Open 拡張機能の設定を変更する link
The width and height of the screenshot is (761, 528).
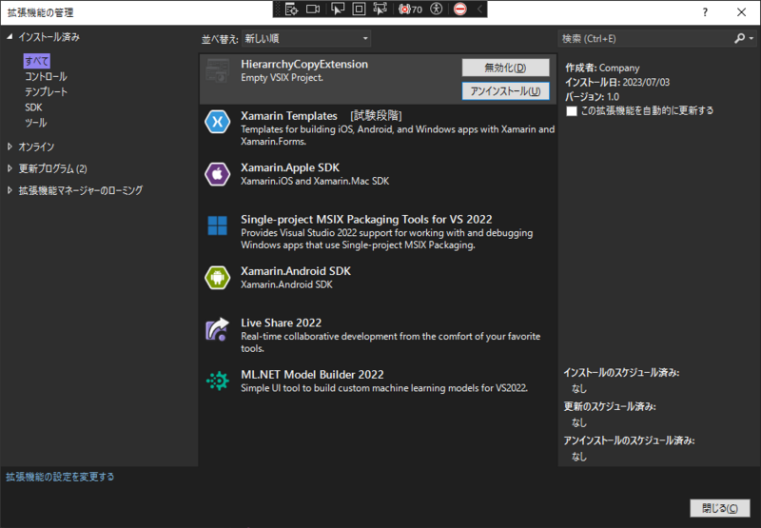coord(60,477)
